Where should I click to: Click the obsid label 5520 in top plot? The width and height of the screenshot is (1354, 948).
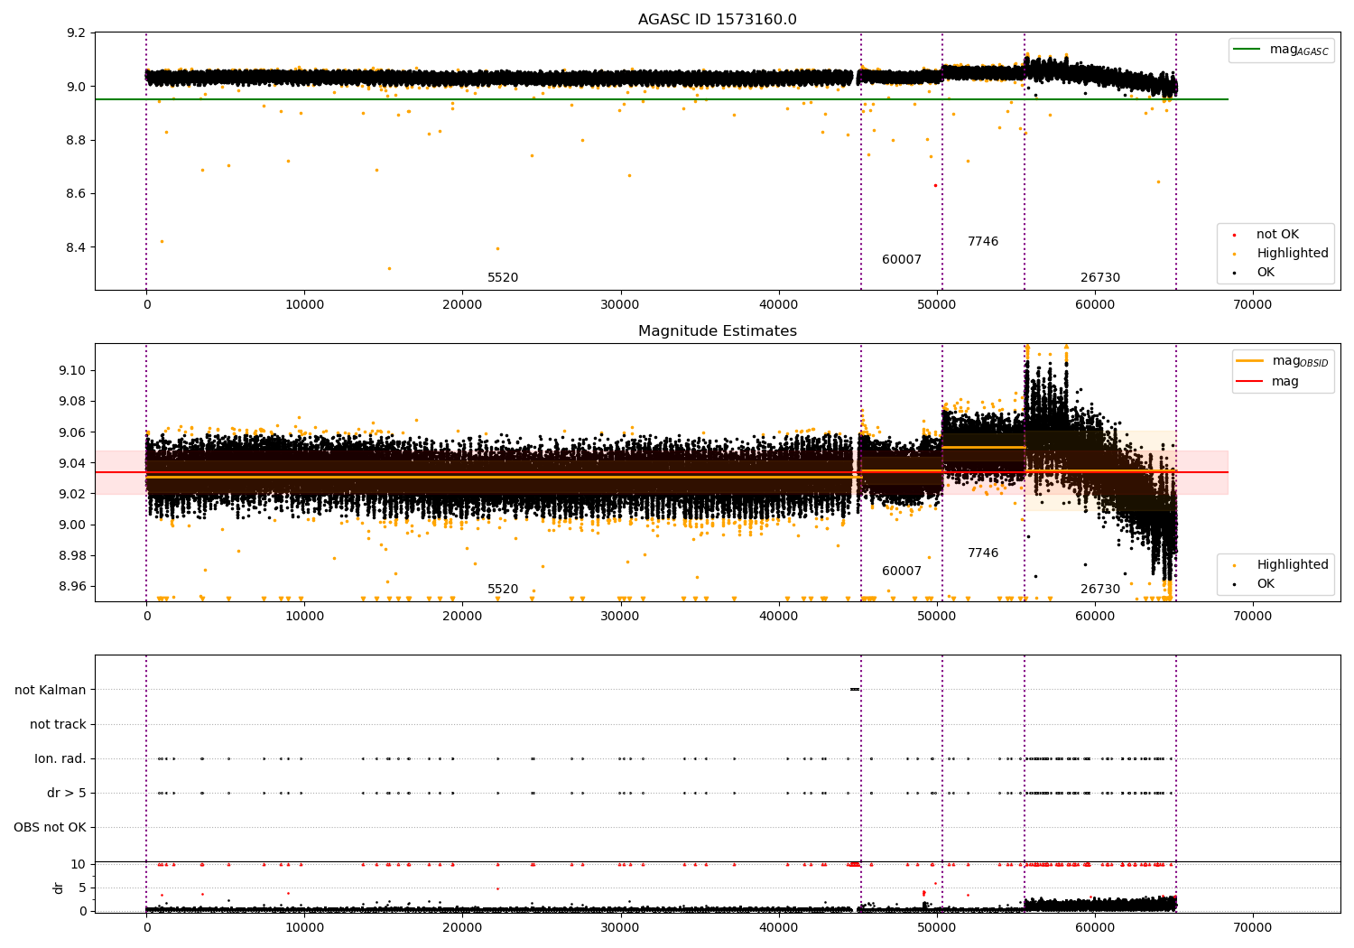[x=503, y=278]
